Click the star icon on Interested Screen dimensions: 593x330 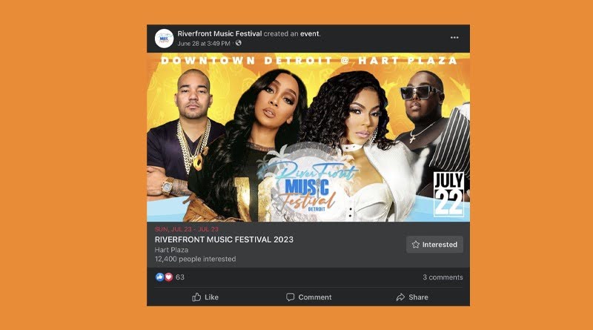tap(416, 245)
